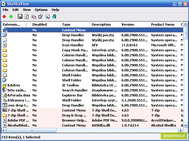Sort by the Product Name column header
Viewport: 189px width, 141px height.
click(164, 24)
